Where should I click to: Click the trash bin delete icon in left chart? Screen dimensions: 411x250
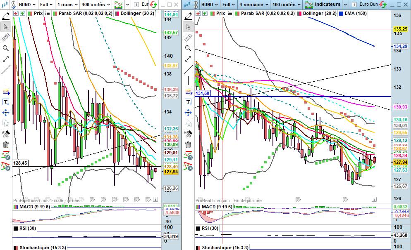(x=6, y=144)
